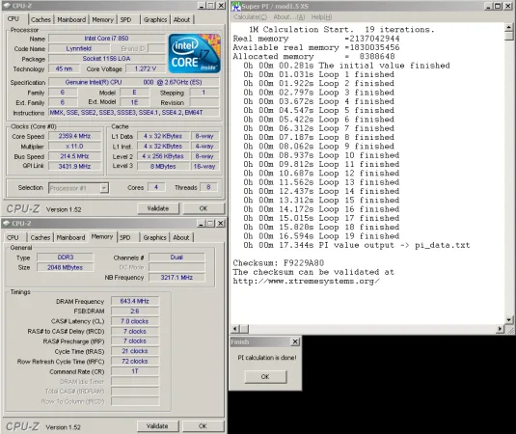Select CPU tab in bottom CPU-Z window
The height and width of the screenshot is (434, 516).
pyautogui.click(x=13, y=237)
